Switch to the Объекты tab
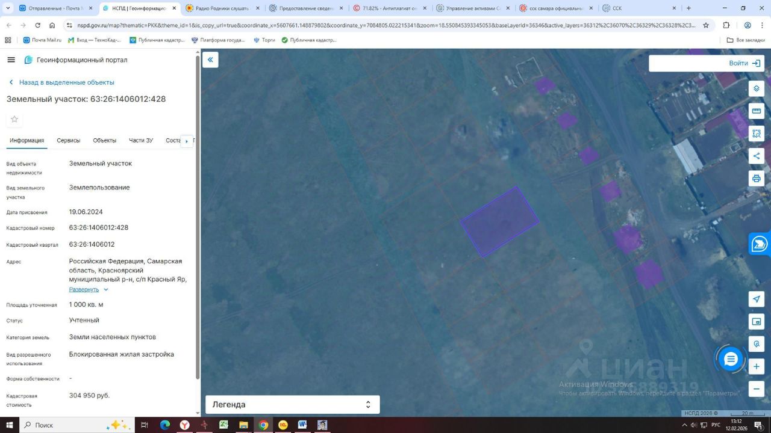Screen dimensions: 771x433 pos(105,140)
